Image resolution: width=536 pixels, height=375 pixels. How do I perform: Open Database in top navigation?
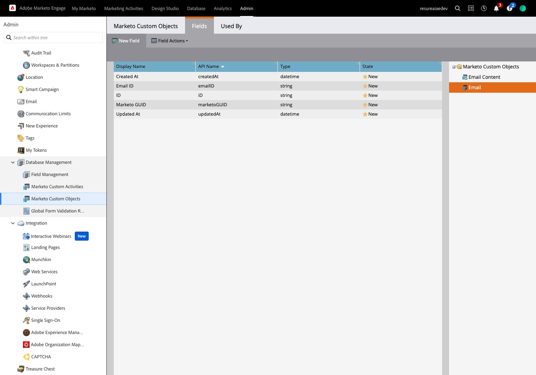click(196, 8)
